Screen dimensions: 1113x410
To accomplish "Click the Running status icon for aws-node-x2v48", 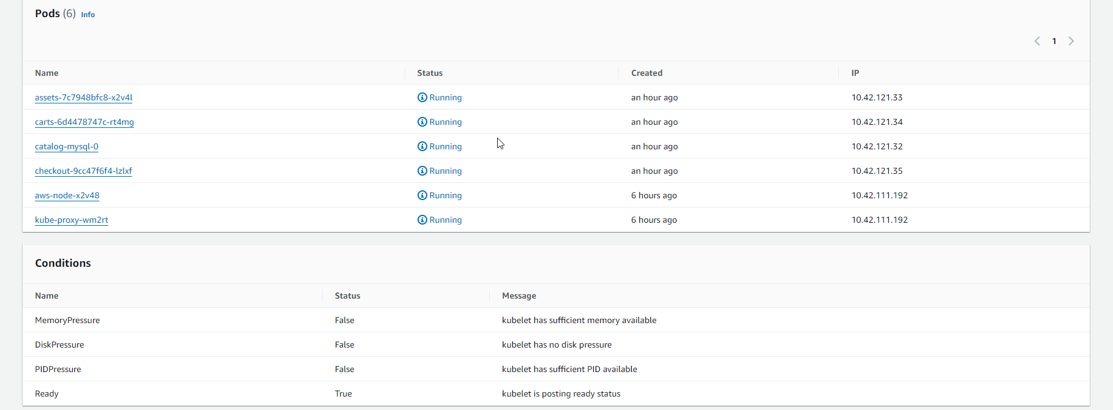I will click(x=422, y=195).
